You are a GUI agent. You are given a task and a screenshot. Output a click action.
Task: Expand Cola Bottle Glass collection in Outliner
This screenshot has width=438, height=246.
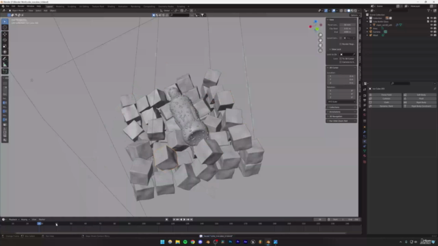click(368, 21)
